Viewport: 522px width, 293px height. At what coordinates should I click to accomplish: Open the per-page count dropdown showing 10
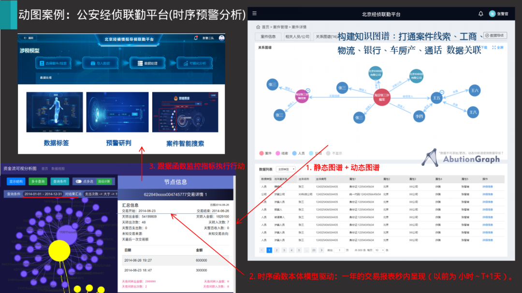pos(379,250)
